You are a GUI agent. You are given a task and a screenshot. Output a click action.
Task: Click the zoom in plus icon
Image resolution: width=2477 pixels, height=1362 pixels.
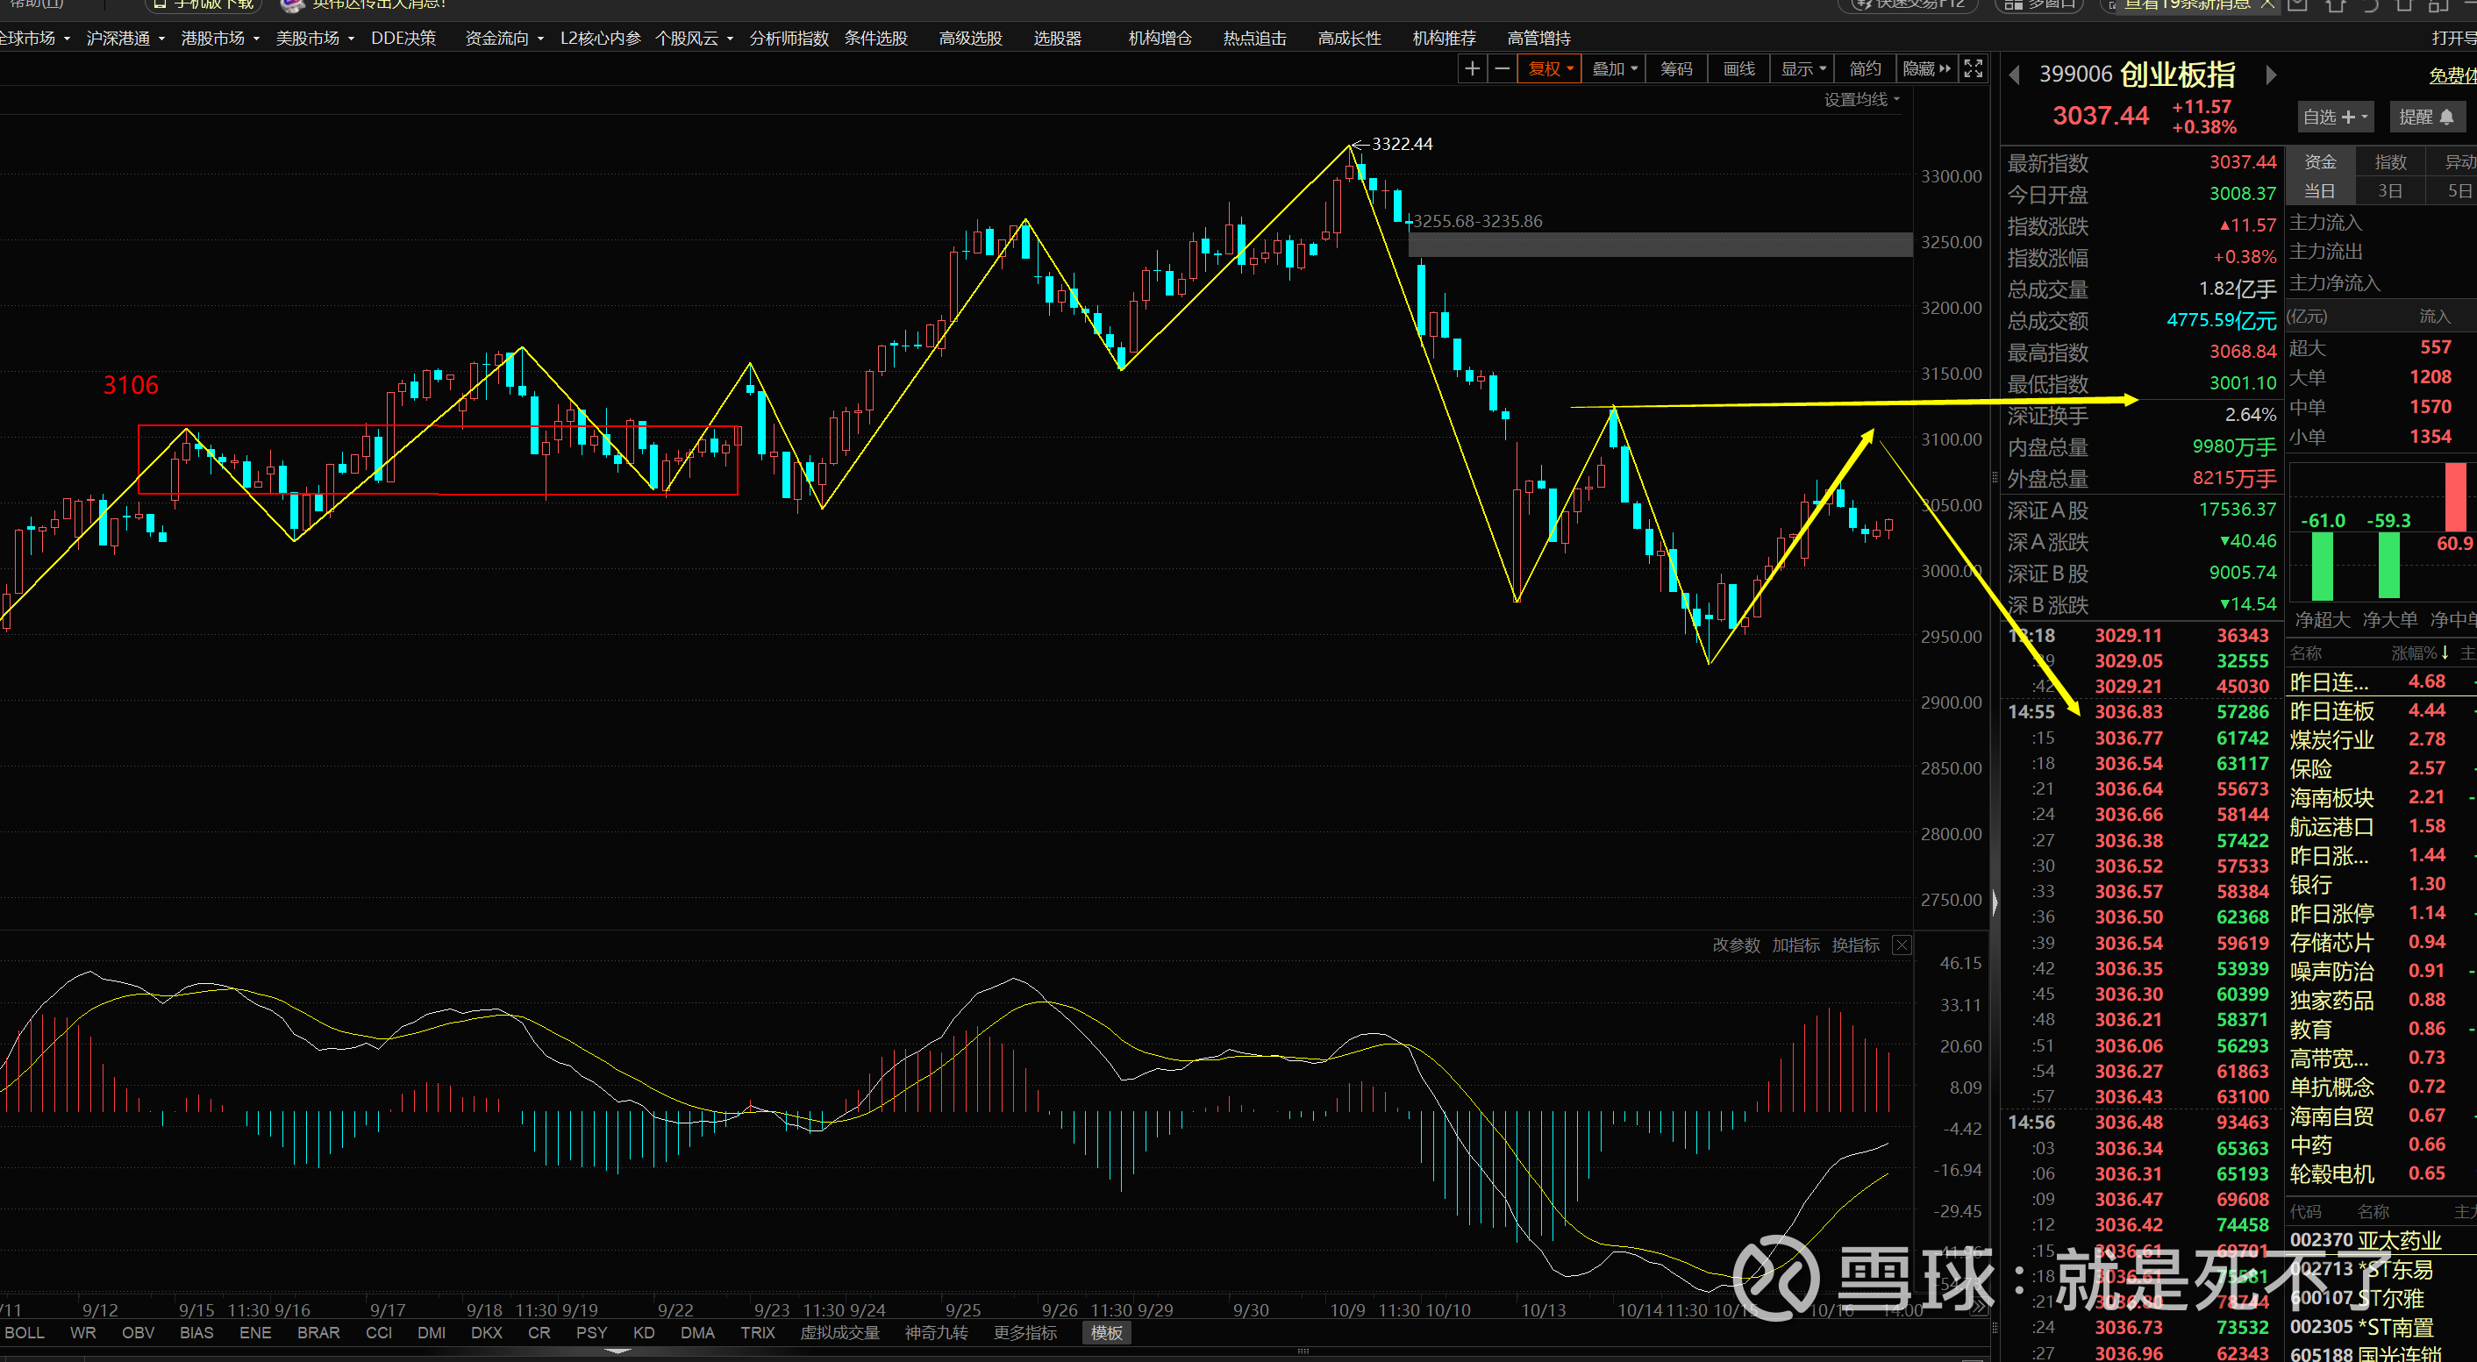pos(1471,68)
